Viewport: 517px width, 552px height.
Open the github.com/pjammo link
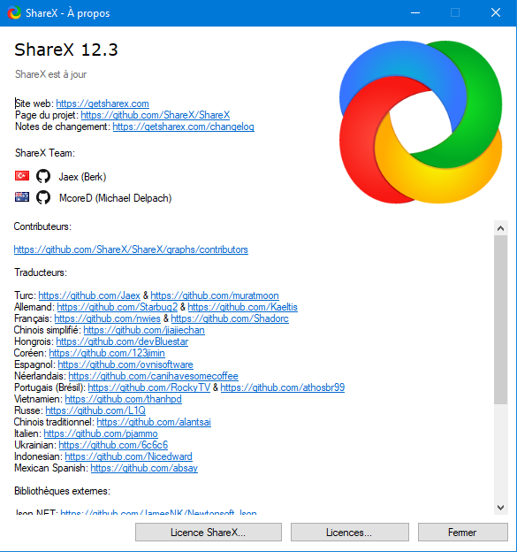[101, 433]
